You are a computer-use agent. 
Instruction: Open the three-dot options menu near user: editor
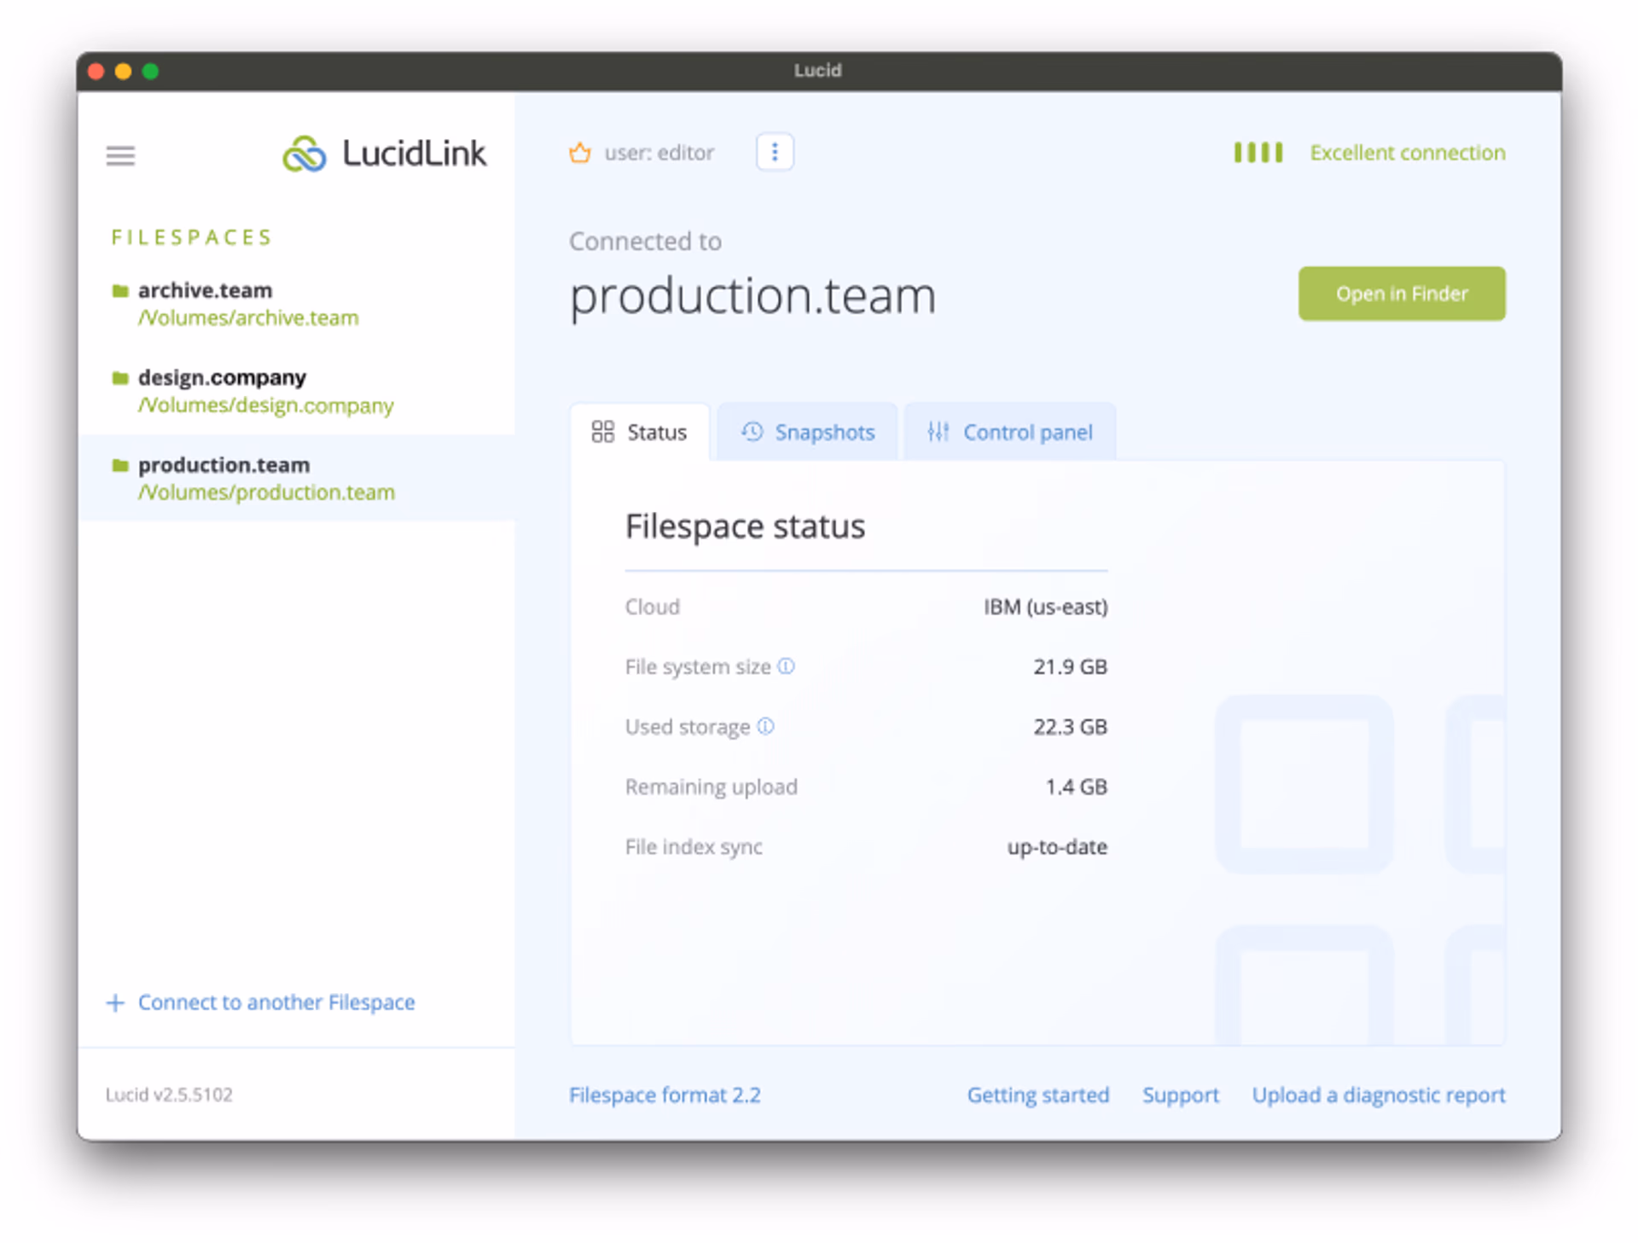pos(774,152)
